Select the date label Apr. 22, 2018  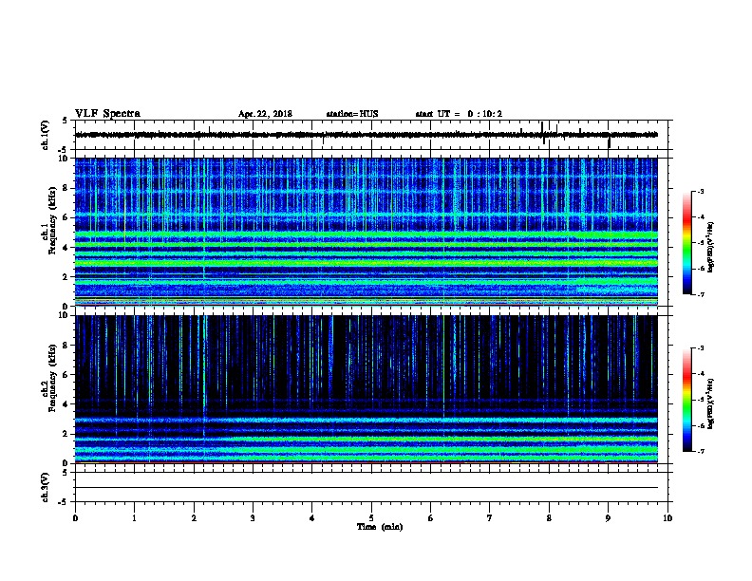point(265,114)
